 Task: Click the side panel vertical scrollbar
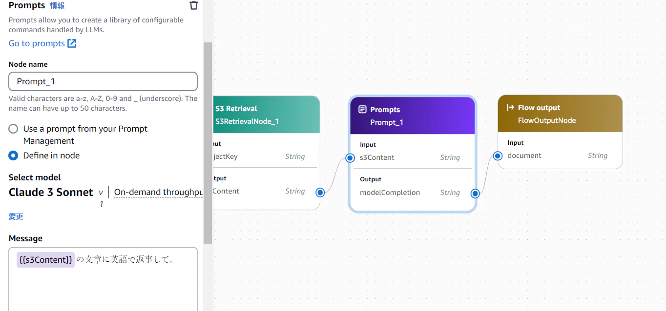click(208, 141)
